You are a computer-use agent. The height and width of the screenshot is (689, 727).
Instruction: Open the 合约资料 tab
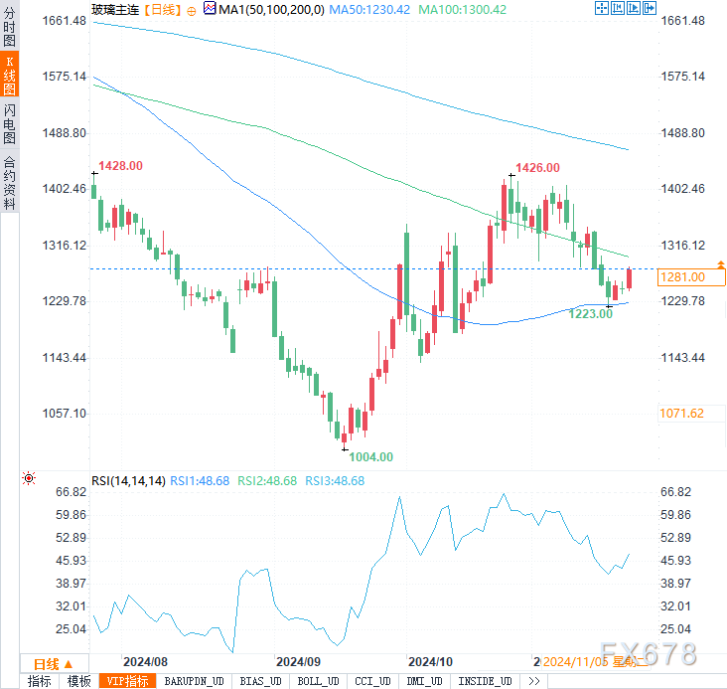click(10, 182)
